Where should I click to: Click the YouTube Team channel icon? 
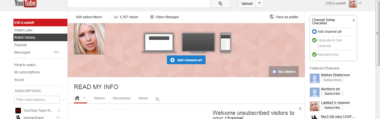[18, 111]
